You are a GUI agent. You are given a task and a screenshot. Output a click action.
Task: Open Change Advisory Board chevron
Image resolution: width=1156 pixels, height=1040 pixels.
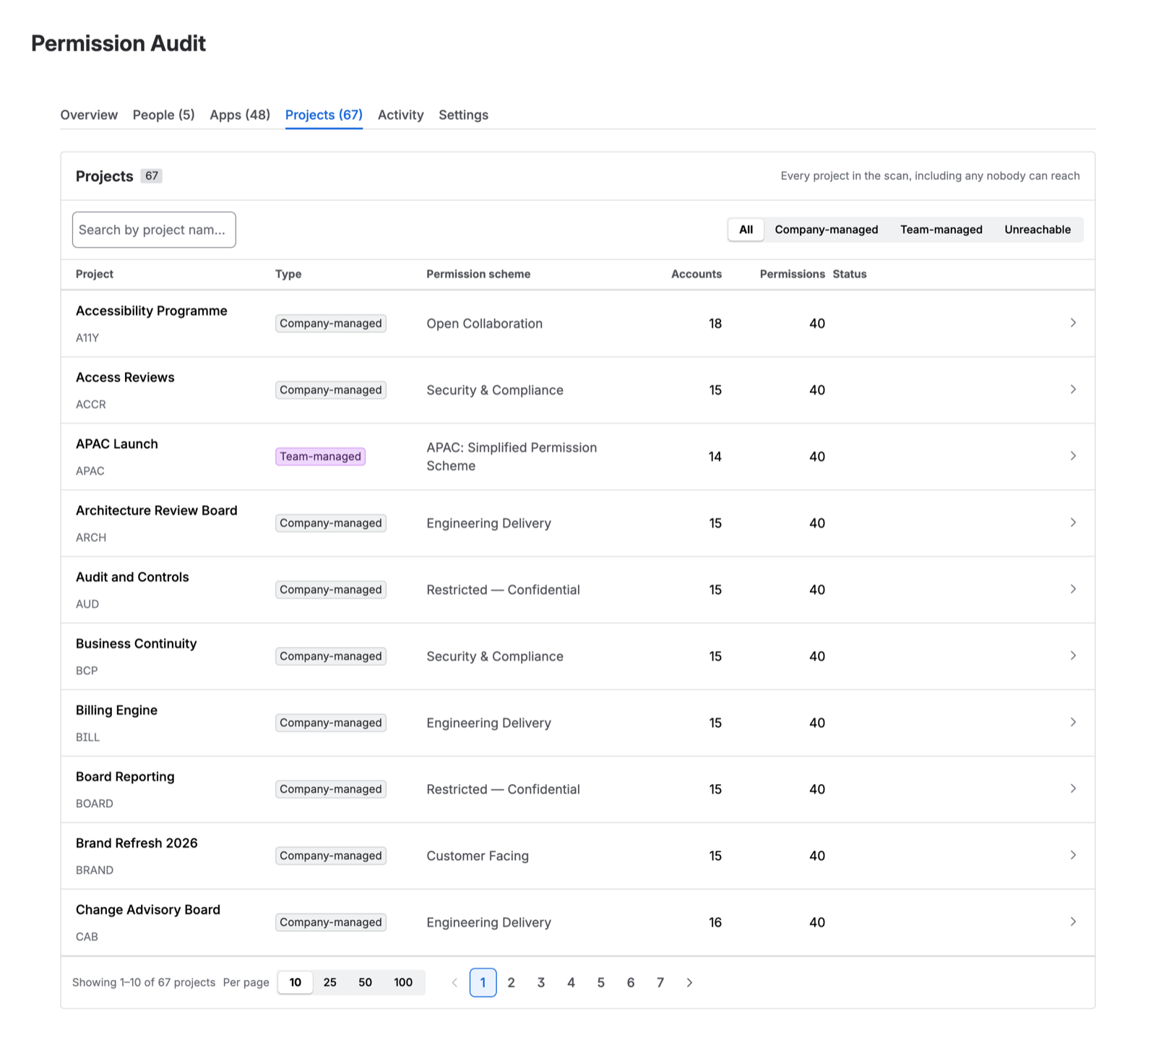coord(1073,921)
